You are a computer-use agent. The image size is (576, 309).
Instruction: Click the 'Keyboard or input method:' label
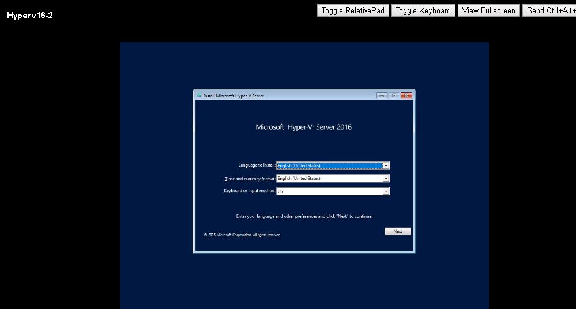[250, 191]
